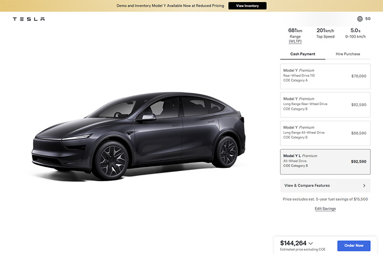Click the demo inventory banner text
Screen dimensions: 383x255
click(x=170, y=6)
